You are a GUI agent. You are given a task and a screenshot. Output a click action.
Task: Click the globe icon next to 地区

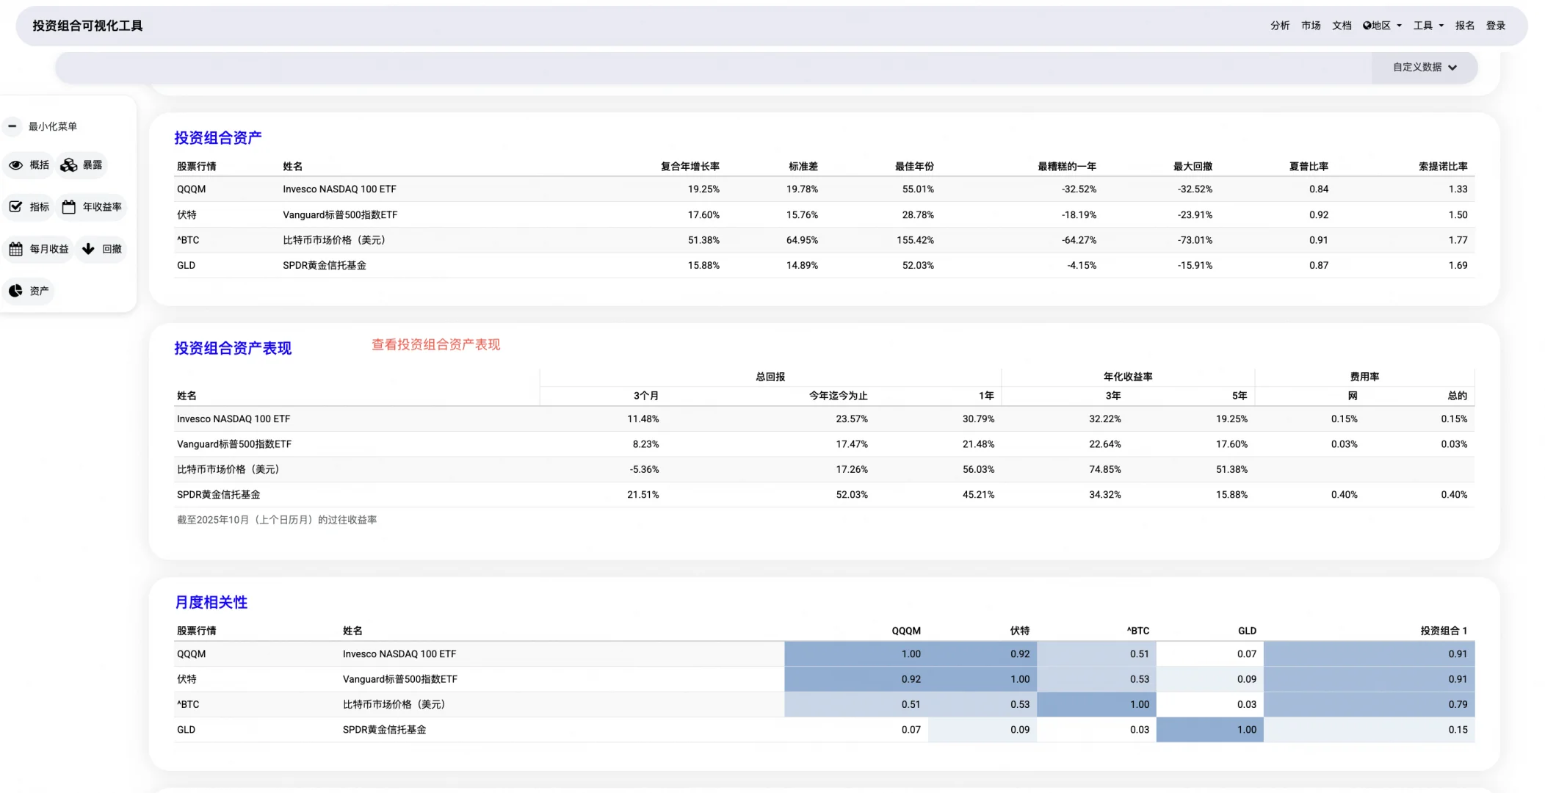(1367, 26)
